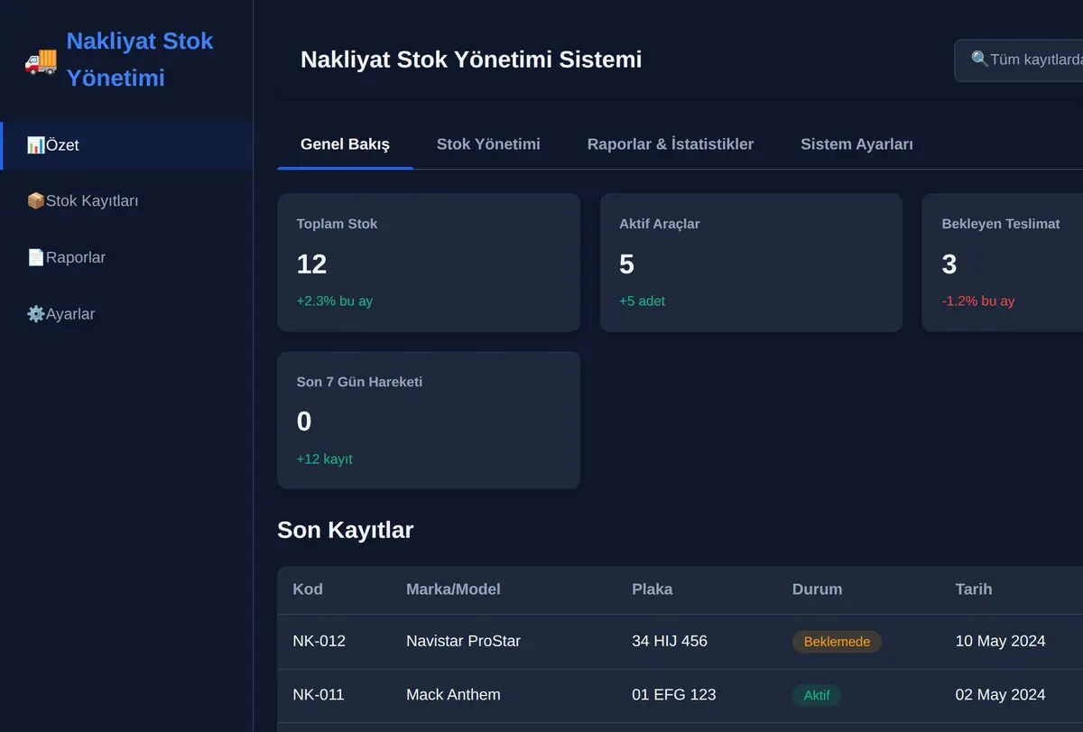Open Ayarlar in the sidebar
This screenshot has height=732, width=1083.
tap(126, 314)
